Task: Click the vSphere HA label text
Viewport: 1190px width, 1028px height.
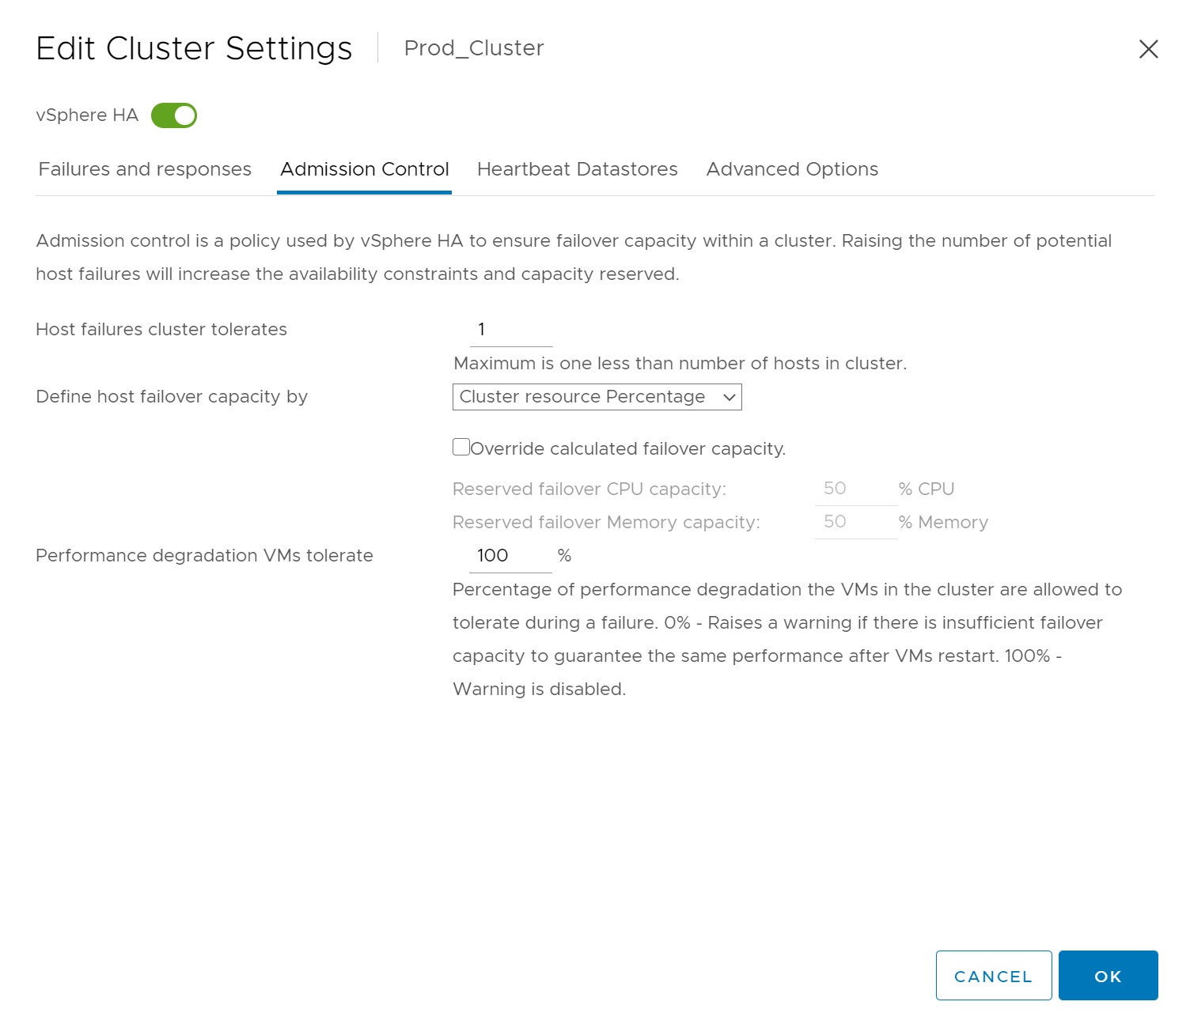Action: point(87,115)
